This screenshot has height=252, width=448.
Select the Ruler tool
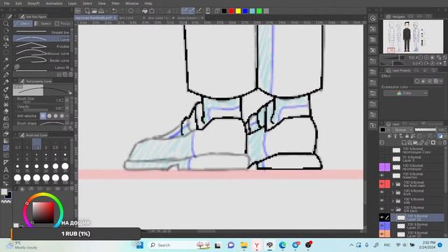point(6,162)
